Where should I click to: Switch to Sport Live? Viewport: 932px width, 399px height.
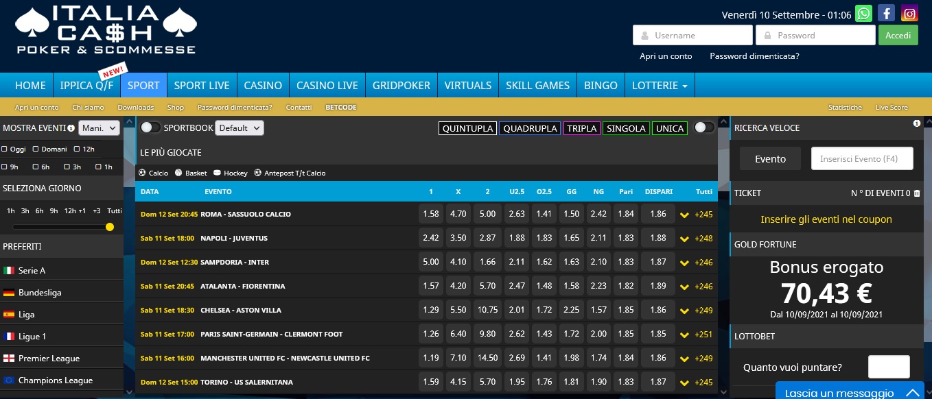[202, 86]
